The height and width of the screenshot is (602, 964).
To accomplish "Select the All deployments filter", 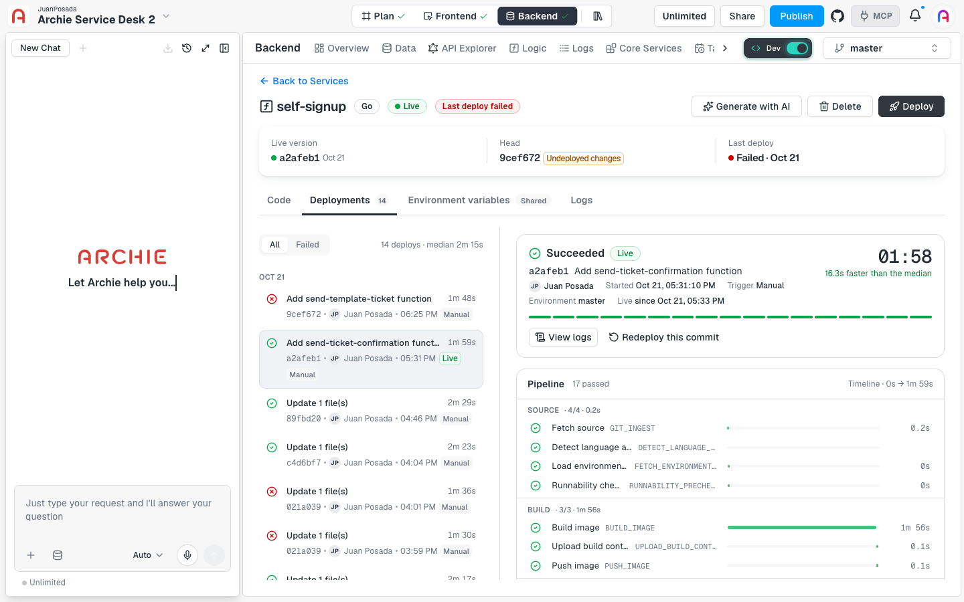I will [x=274, y=245].
